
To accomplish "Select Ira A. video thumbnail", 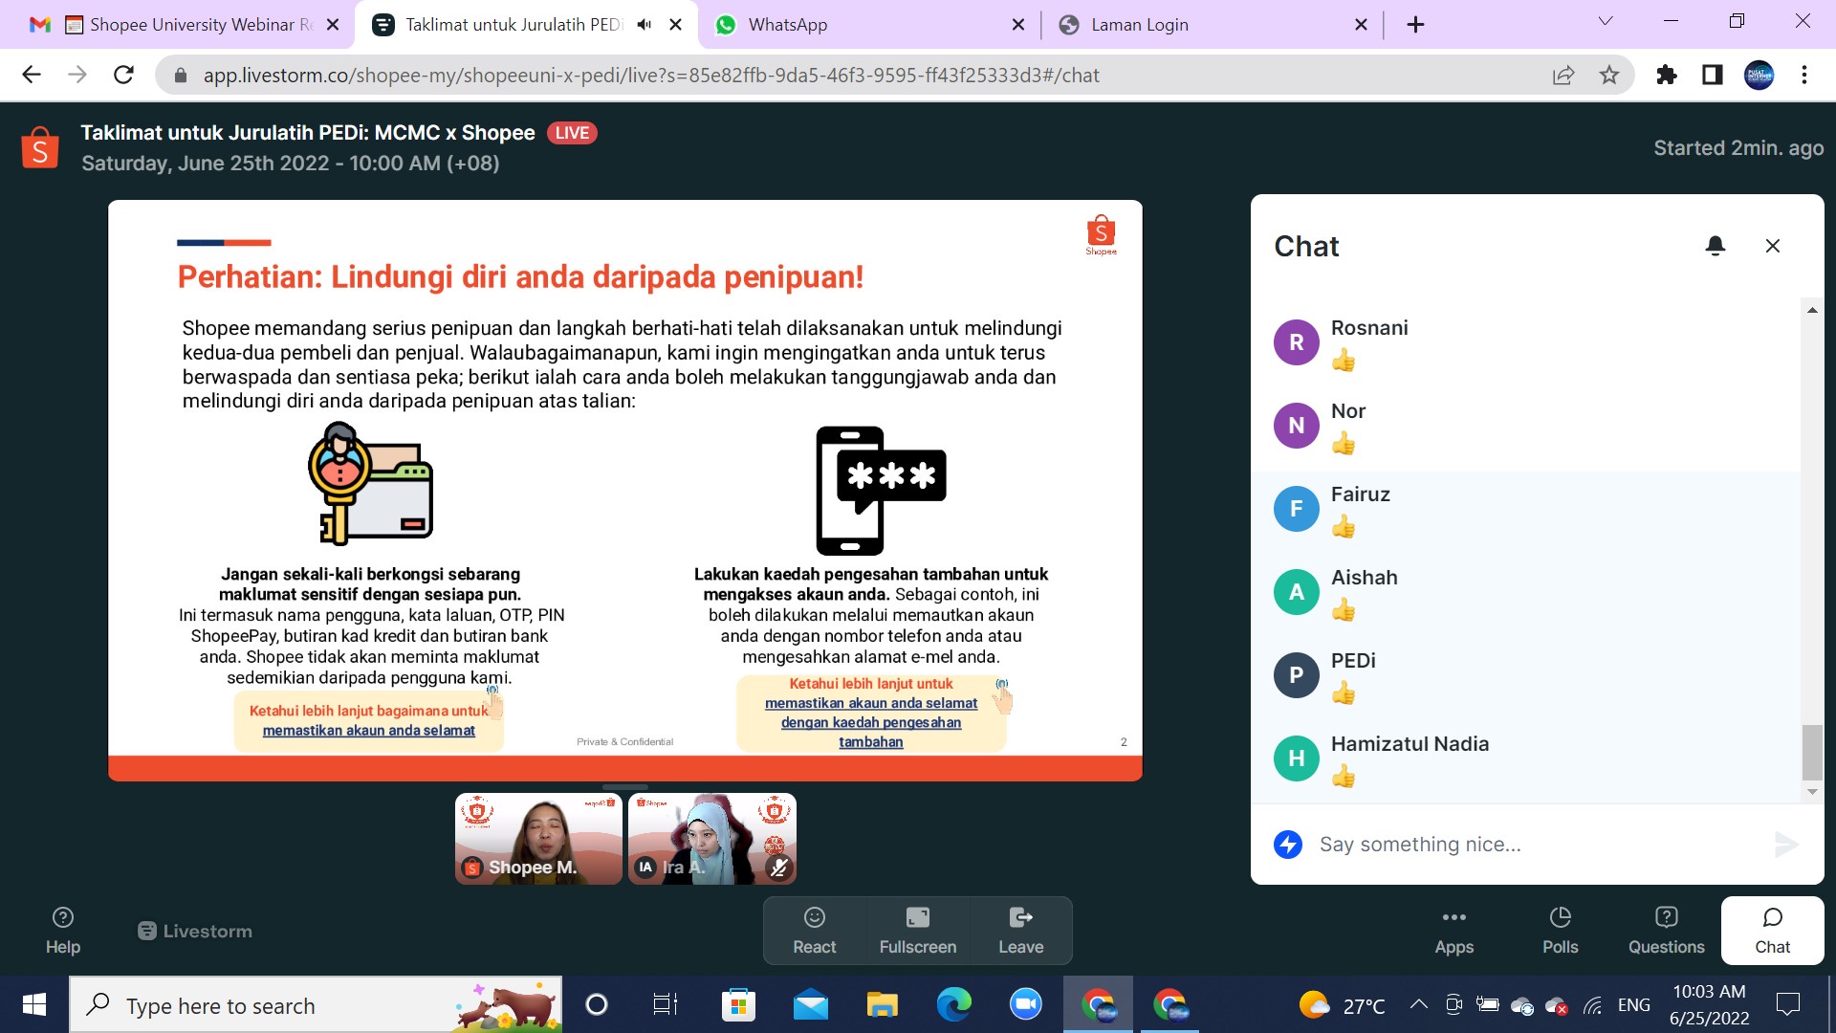I will (x=711, y=839).
